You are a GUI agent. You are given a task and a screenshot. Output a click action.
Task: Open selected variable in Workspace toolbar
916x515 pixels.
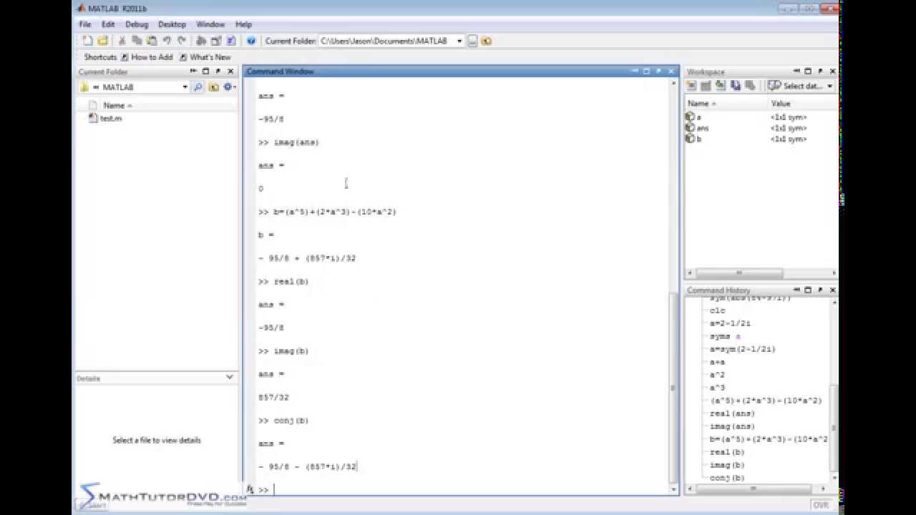coord(706,86)
